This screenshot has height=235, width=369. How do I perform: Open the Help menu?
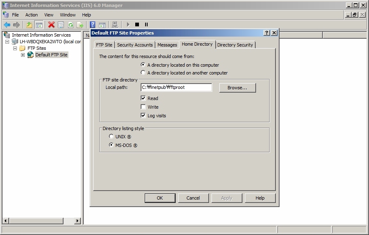86,15
